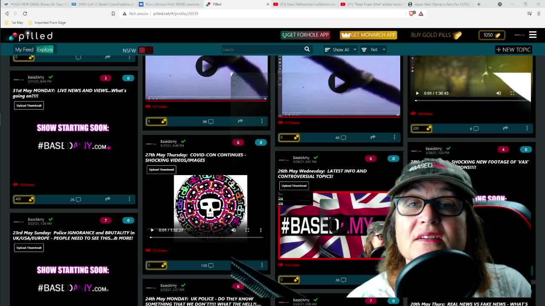Switch to Keep Hope Alive tab
Screen dimensions: 545x306
pyautogui.click(x=372, y=4)
